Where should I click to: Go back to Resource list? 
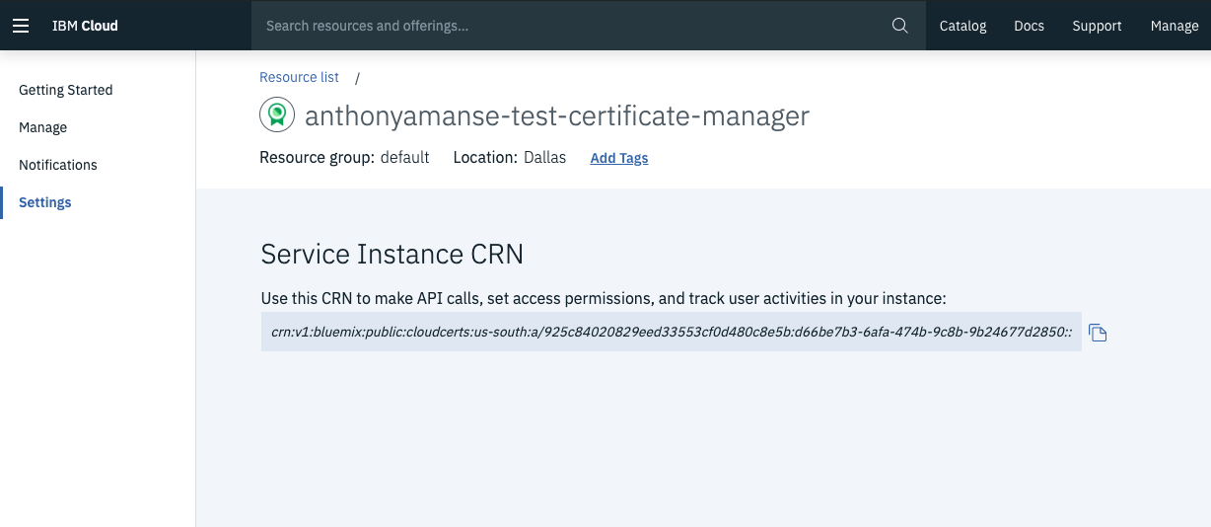[299, 77]
